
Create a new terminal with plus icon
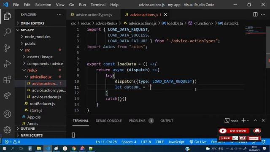pos(243,120)
